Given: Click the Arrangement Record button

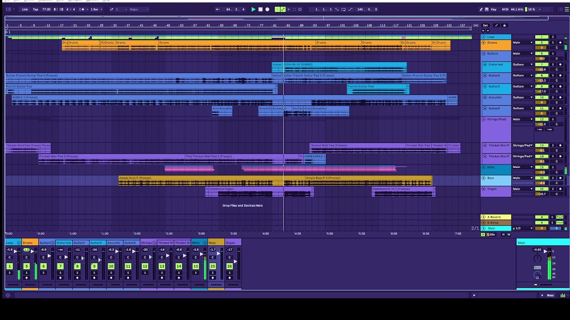Looking at the screenshot, I should coord(267,9).
